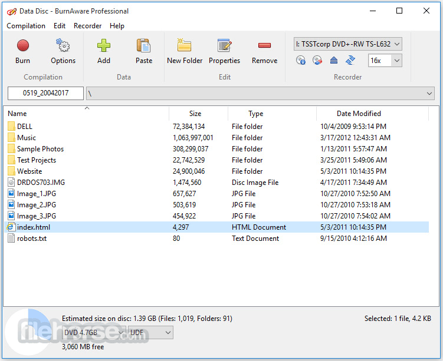Open the Recorder menu

click(x=87, y=26)
